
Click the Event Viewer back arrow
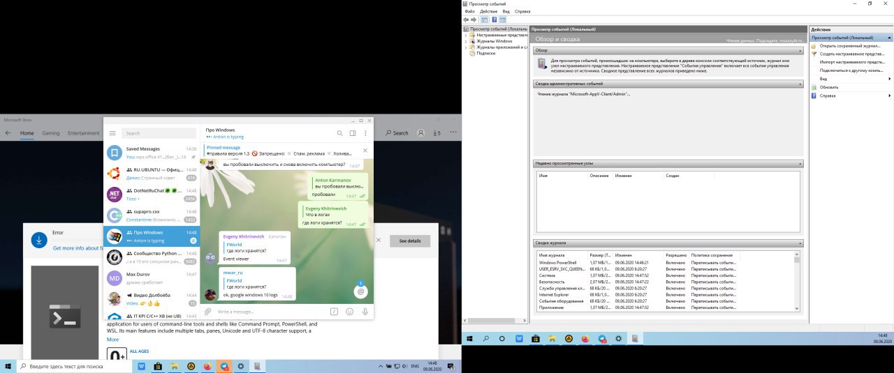click(467, 20)
